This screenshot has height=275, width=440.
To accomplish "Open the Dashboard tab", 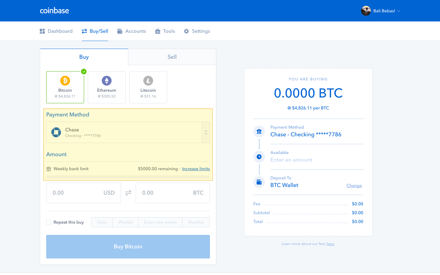I will 56,31.
